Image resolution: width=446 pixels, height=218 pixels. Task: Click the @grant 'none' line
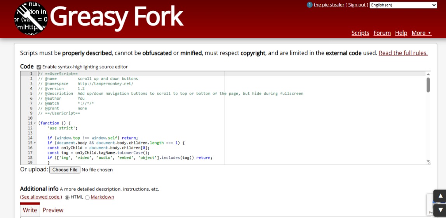63,109
